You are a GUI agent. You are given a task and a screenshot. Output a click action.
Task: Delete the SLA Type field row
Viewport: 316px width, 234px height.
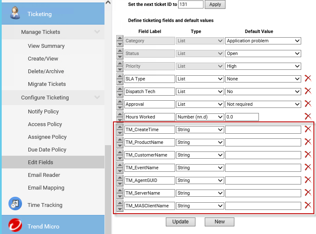[x=308, y=79]
